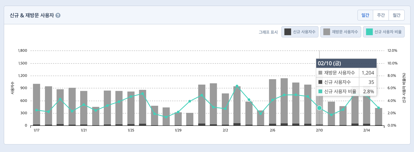Image resolution: width=414 pixels, height=152 pixels.
Task: Click the tooltip row 신규 사용자수 35
Action: (346, 82)
